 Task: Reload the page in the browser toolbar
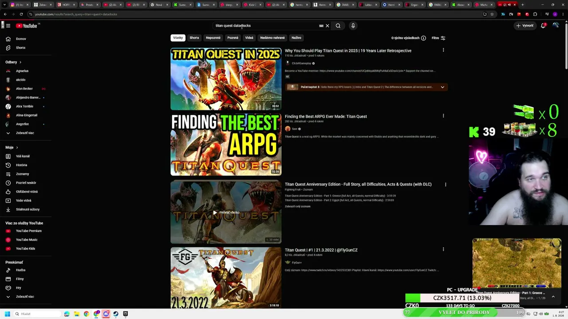[21, 14]
